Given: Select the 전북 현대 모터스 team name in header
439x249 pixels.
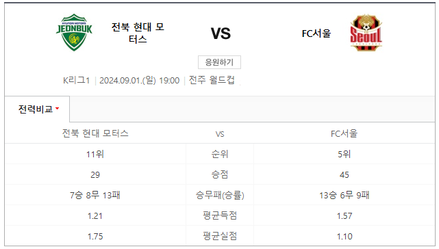Looking at the screenshot, I should tap(138, 33).
